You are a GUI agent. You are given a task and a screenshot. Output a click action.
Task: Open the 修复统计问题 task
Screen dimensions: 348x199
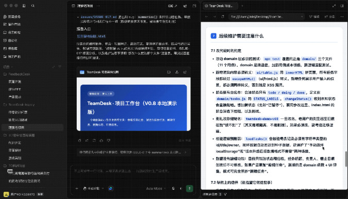point(18,112)
